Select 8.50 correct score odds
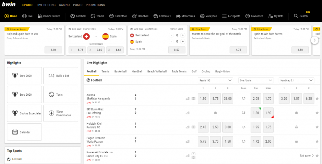 pyautogui.click(x=177, y=50)
